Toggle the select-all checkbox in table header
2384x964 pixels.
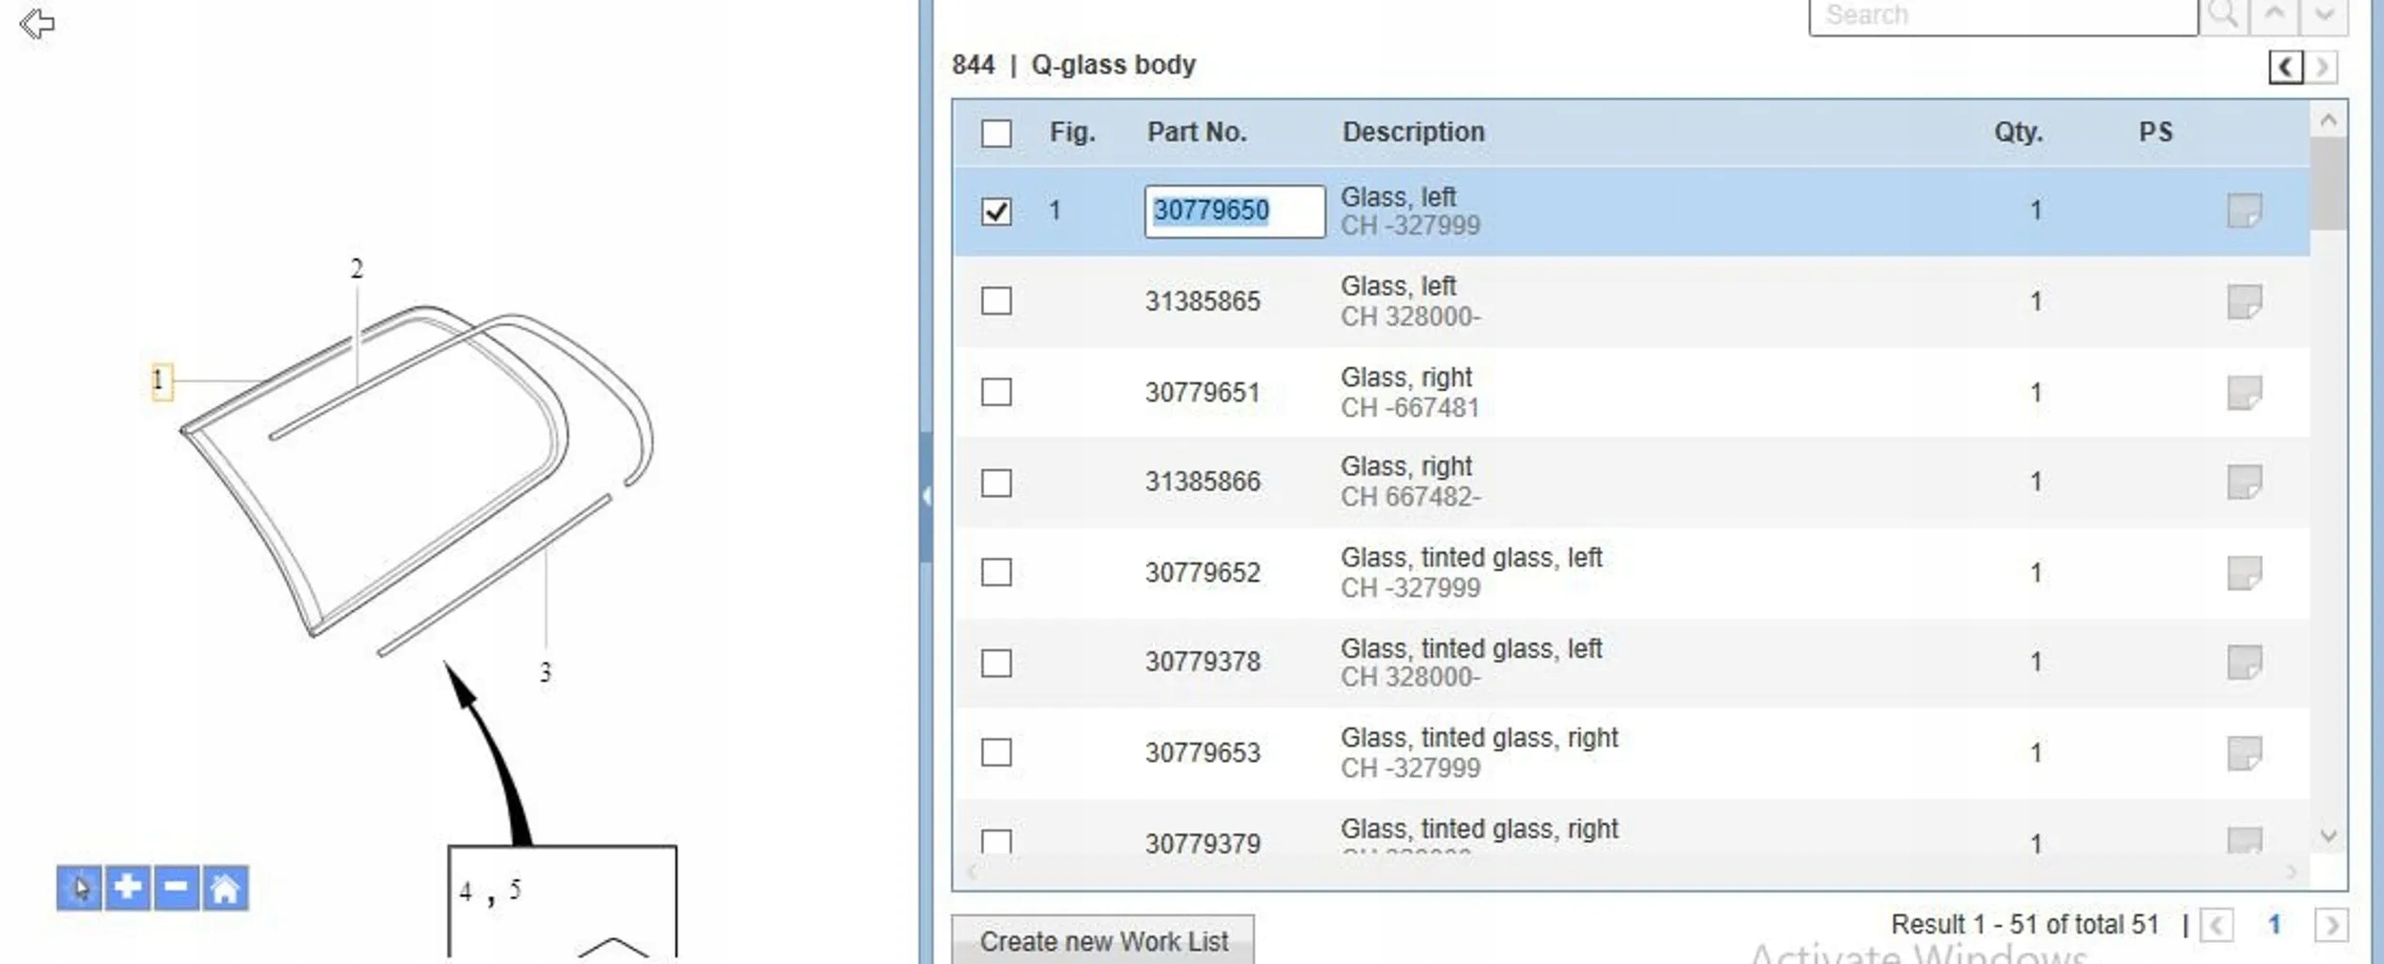(x=997, y=133)
